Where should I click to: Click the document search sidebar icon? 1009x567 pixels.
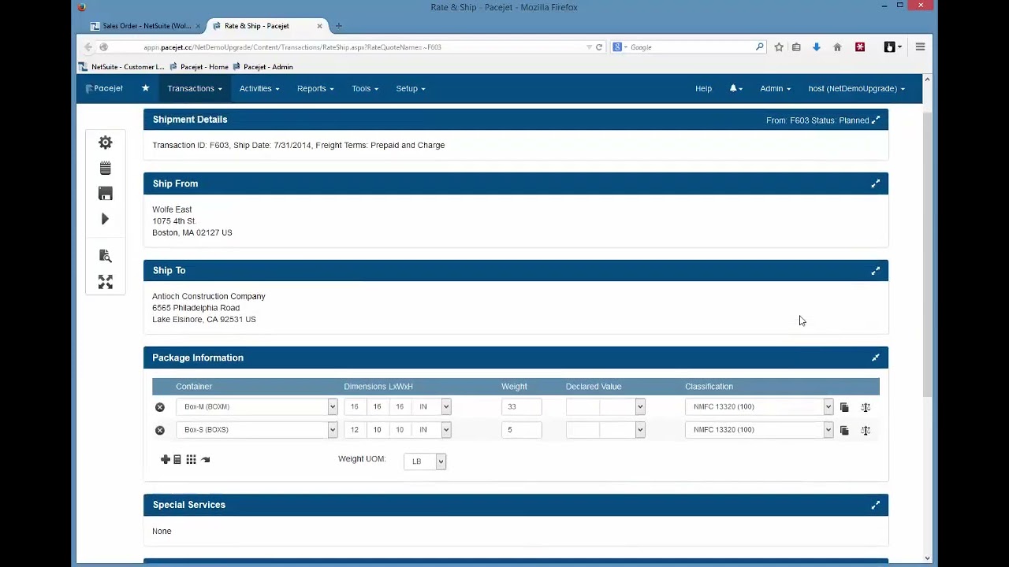[105, 256]
